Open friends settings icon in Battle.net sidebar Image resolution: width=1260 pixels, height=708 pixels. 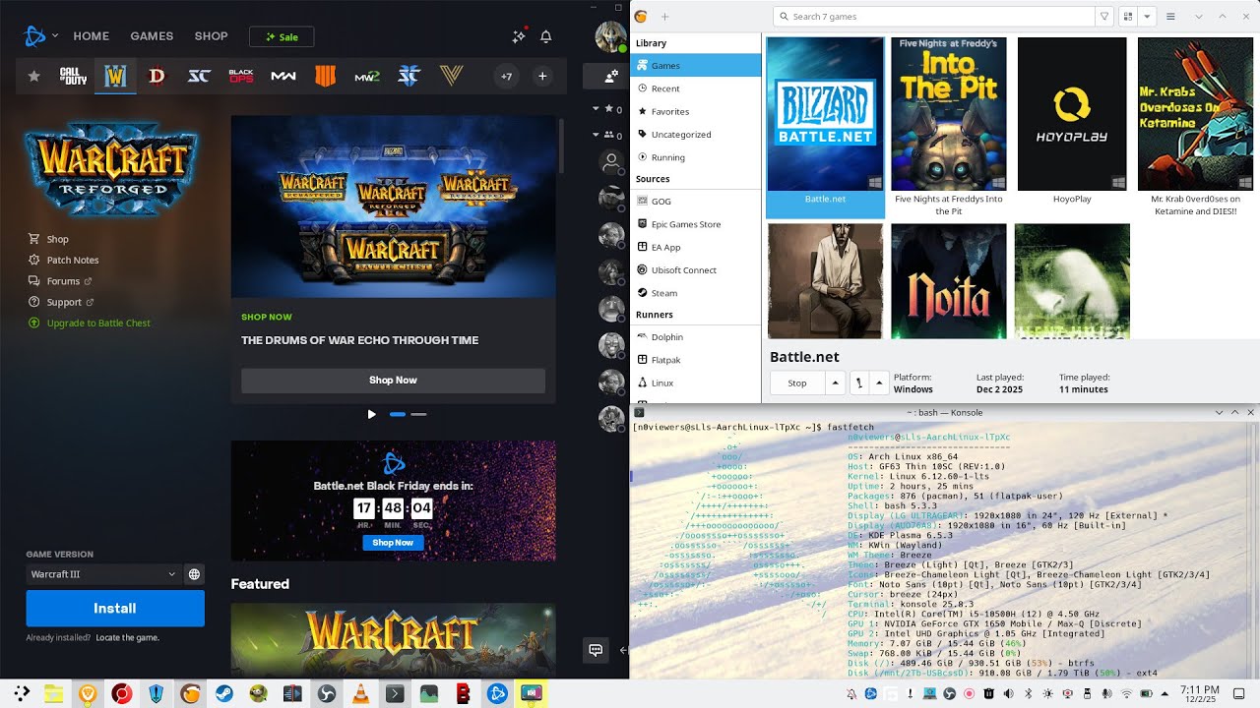(x=611, y=75)
